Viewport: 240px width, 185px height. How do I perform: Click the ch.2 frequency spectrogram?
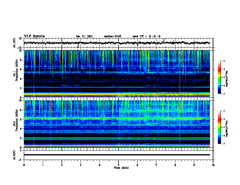117,124
